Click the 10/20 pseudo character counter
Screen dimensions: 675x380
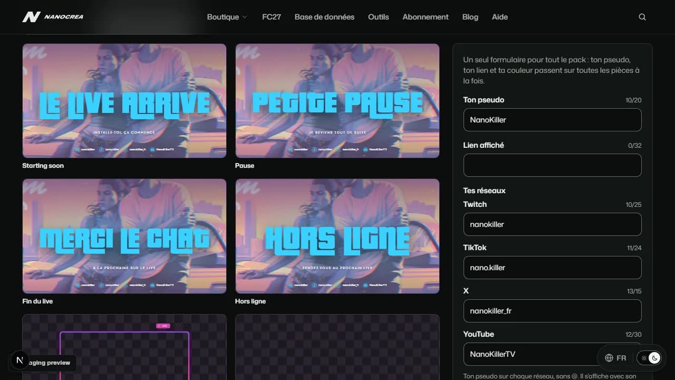[633, 100]
